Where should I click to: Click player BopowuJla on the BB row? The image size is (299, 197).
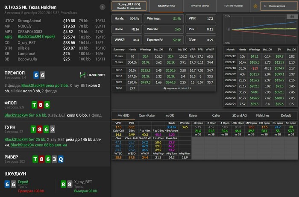coord(27,59)
